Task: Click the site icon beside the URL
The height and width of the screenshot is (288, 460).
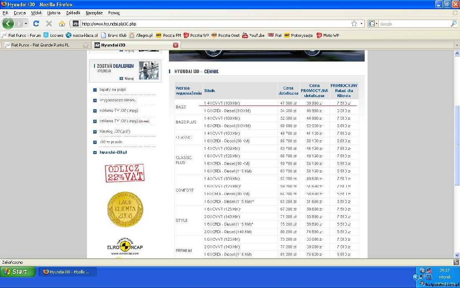Action: [76, 24]
